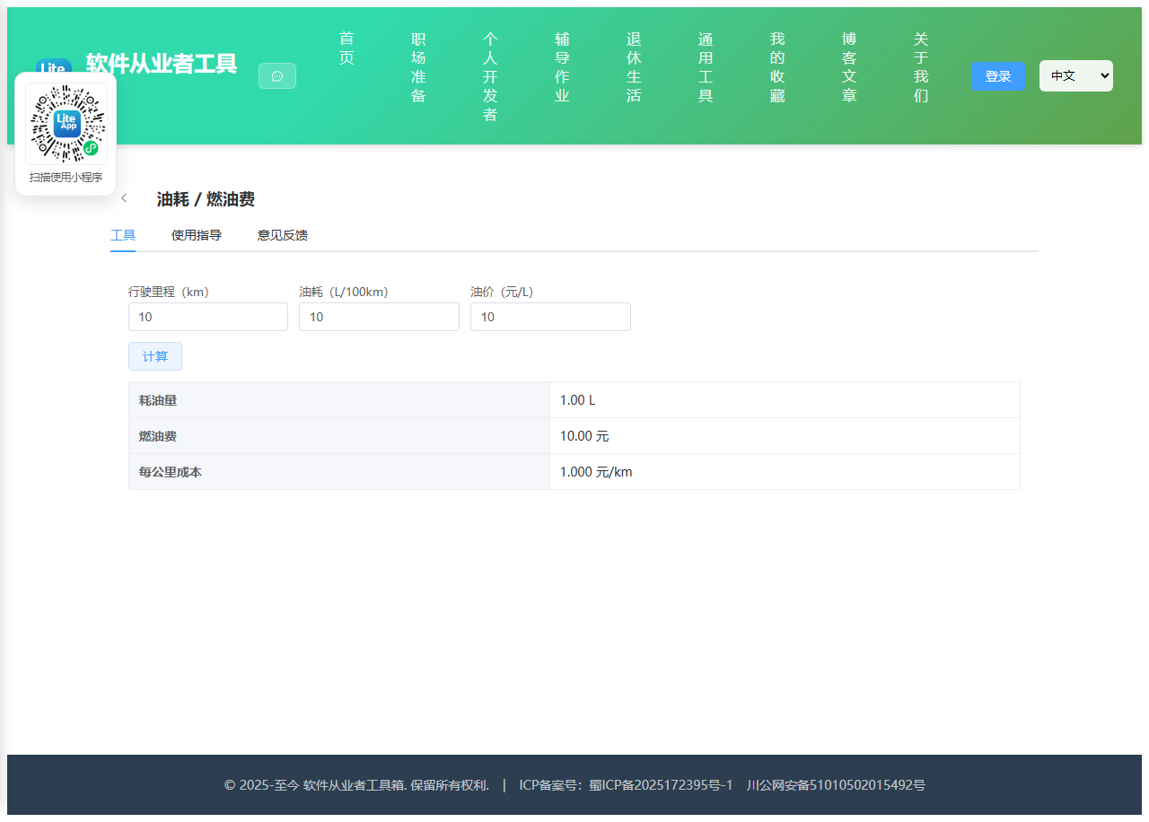
Task: Open the 川公网安备51010502015492号 link
Action: 836,785
